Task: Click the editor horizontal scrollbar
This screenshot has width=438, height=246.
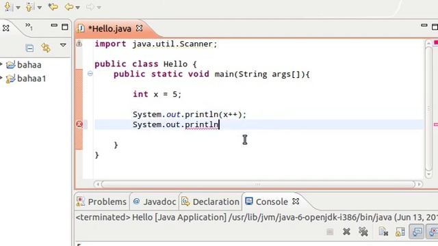Action: [258, 184]
